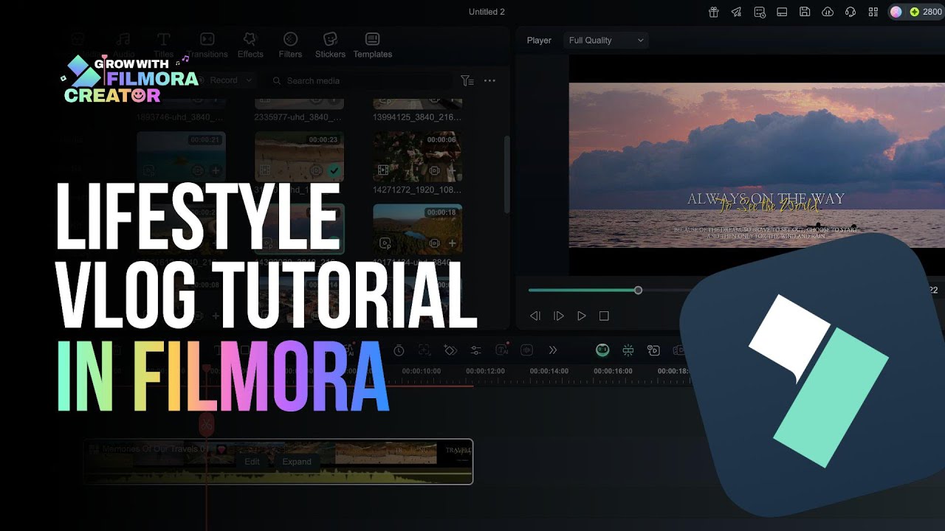
Task: Stop playback with the square button
Action: [x=604, y=316]
